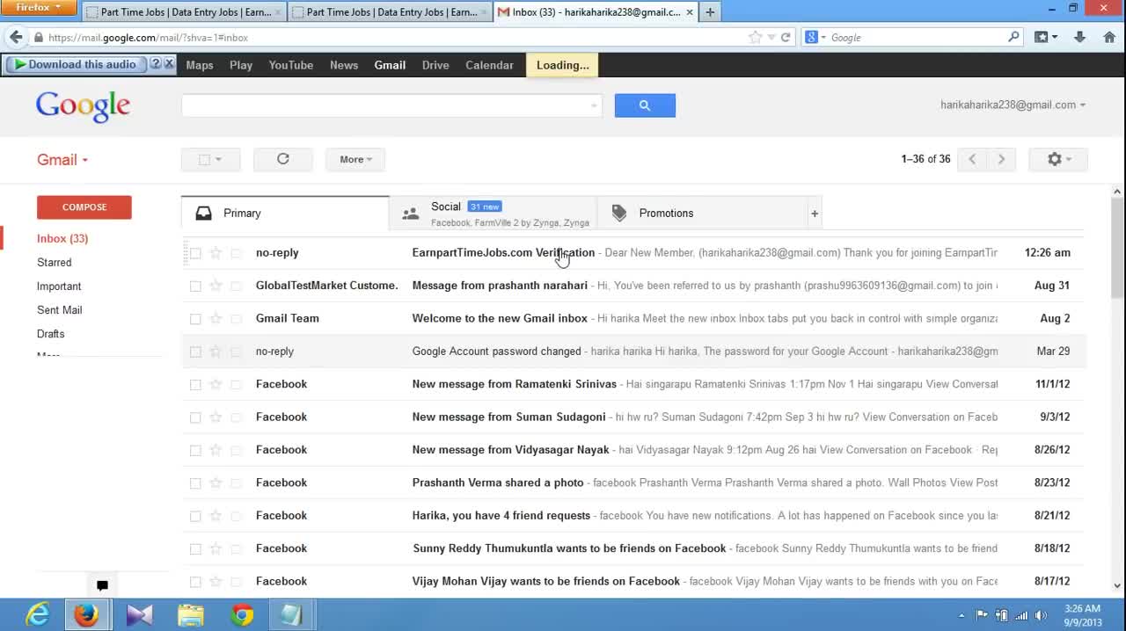Screen dimensions: 1126x631
Task: Open the chat bubble icon at bottom left
Action: tap(102, 585)
